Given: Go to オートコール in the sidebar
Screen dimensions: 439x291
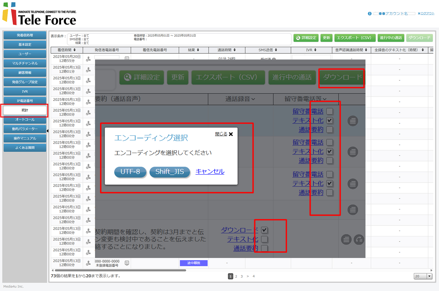Looking at the screenshot, I should [x=25, y=120].
